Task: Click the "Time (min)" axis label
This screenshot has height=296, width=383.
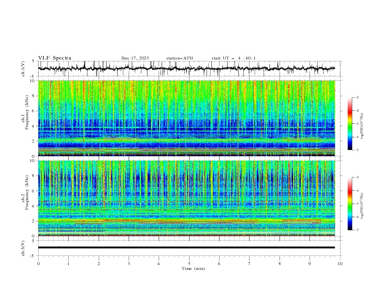Action: [x=193, y=268]
